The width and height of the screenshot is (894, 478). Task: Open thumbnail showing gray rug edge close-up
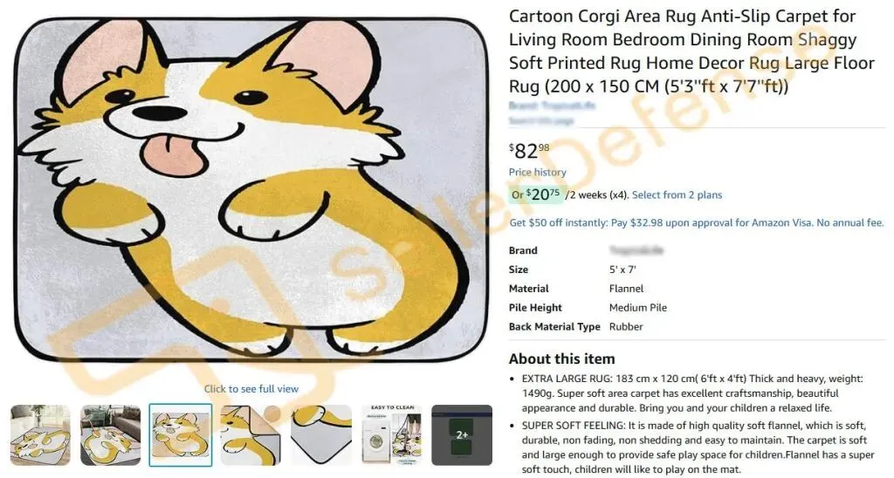click(321, 434)
